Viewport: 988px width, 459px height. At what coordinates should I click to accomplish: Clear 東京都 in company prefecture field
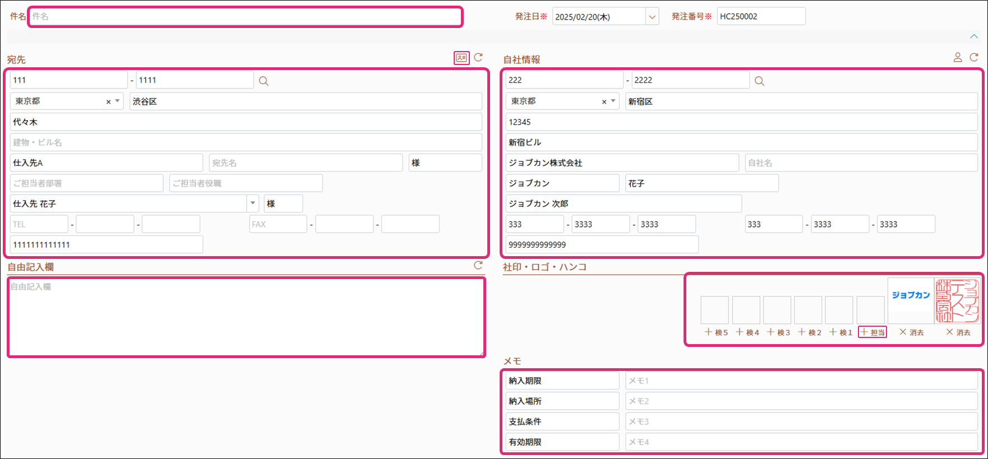click(604, 102)
